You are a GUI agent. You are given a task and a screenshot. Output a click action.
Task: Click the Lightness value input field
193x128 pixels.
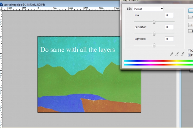(170, 39)
